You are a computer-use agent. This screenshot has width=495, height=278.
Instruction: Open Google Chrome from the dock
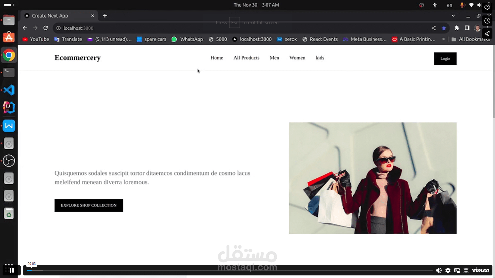[x=9, y=55]
